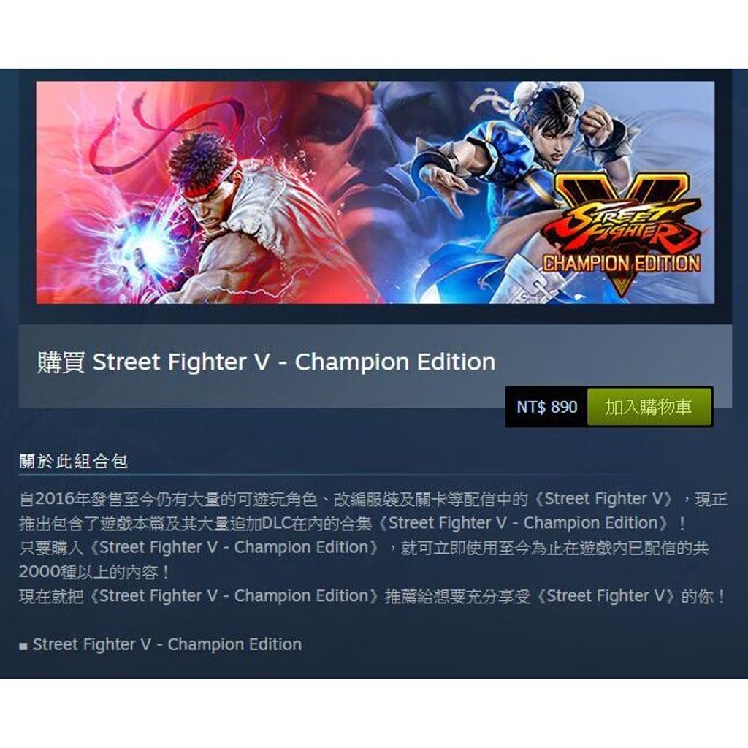This screenshot has width=748, height=748.
Task: Click the 購買 Street Fighter V - Champion Edition title
Action: [x=267, y=362]
